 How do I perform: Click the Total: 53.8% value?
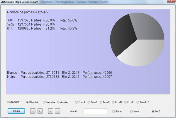(68, 20)
